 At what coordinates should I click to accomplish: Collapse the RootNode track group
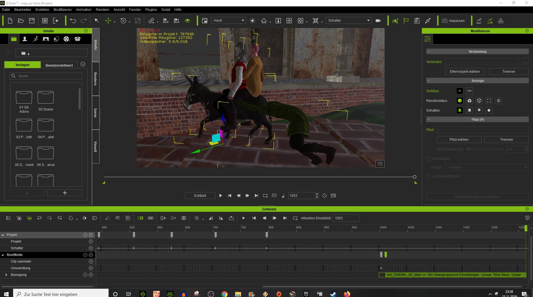click(3, 255)
